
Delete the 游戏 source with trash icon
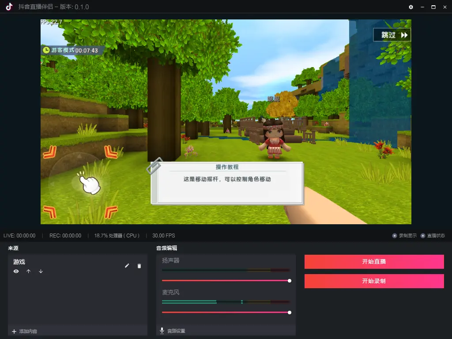coord(139,266)
